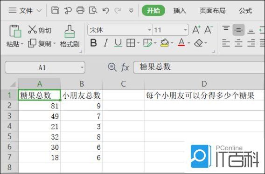The width and height of the screenshot is (265, 174).
Task: Click the Redo arrow
Action: click(118, 10)
